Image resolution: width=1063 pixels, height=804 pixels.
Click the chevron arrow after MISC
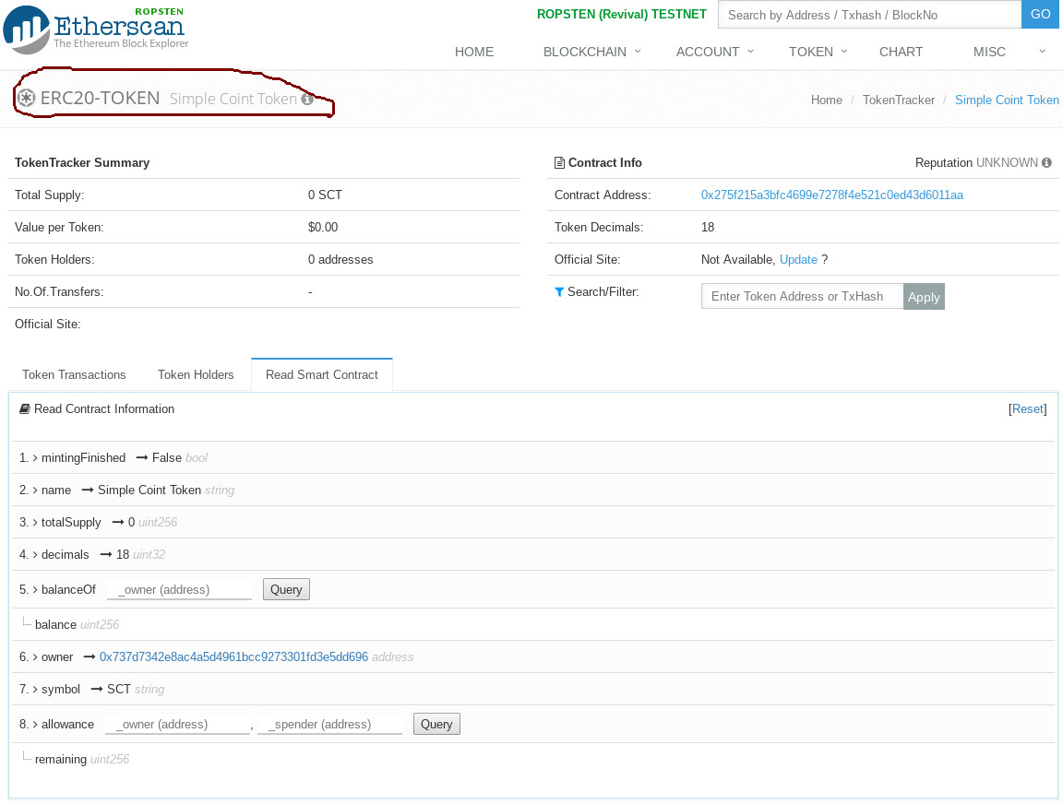[x=1042, y=52]
